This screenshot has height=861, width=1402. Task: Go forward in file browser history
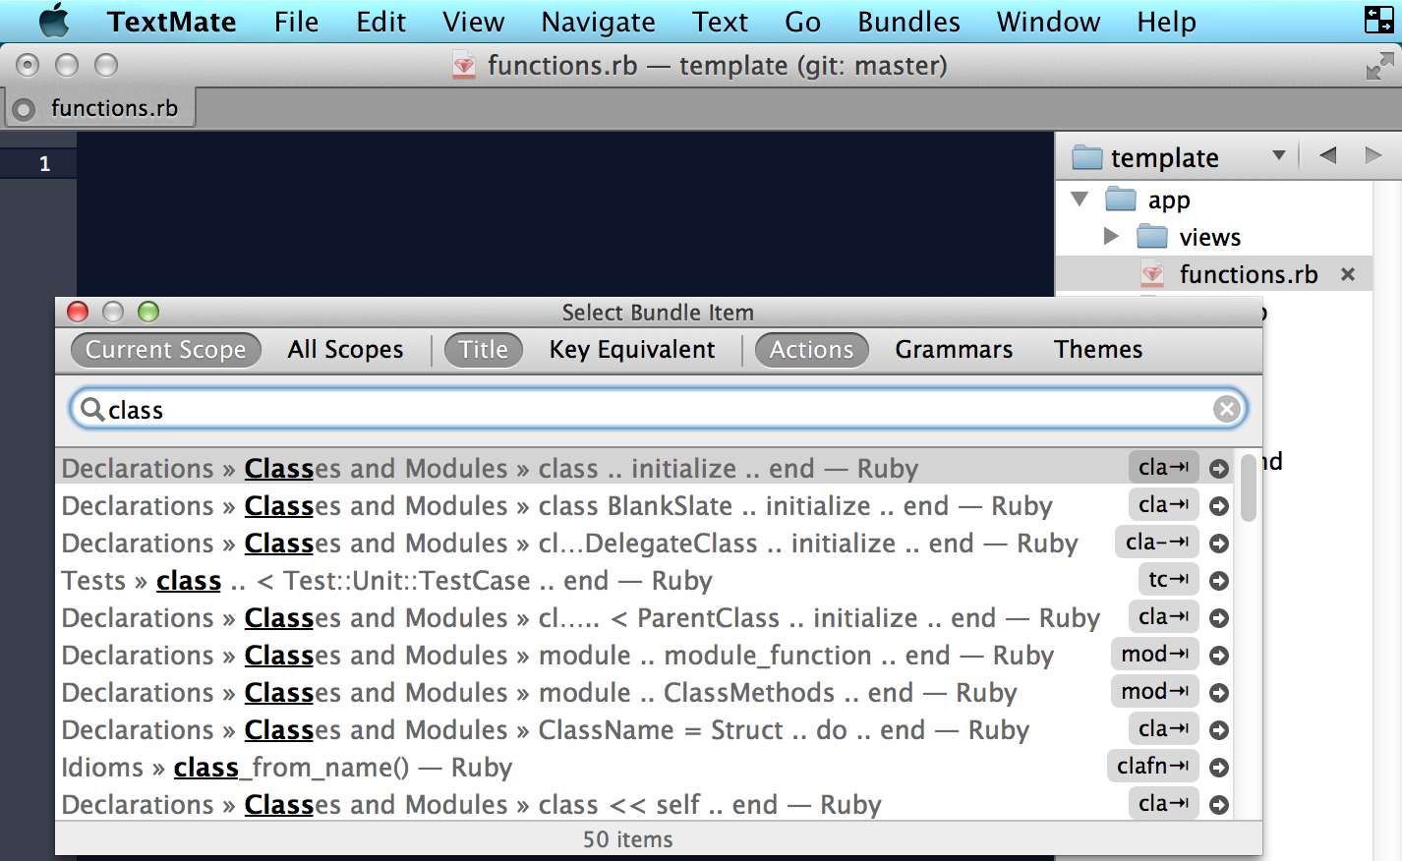click(1373, 155)
